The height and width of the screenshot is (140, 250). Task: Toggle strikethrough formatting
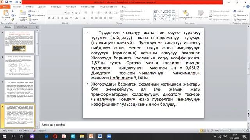66,18
